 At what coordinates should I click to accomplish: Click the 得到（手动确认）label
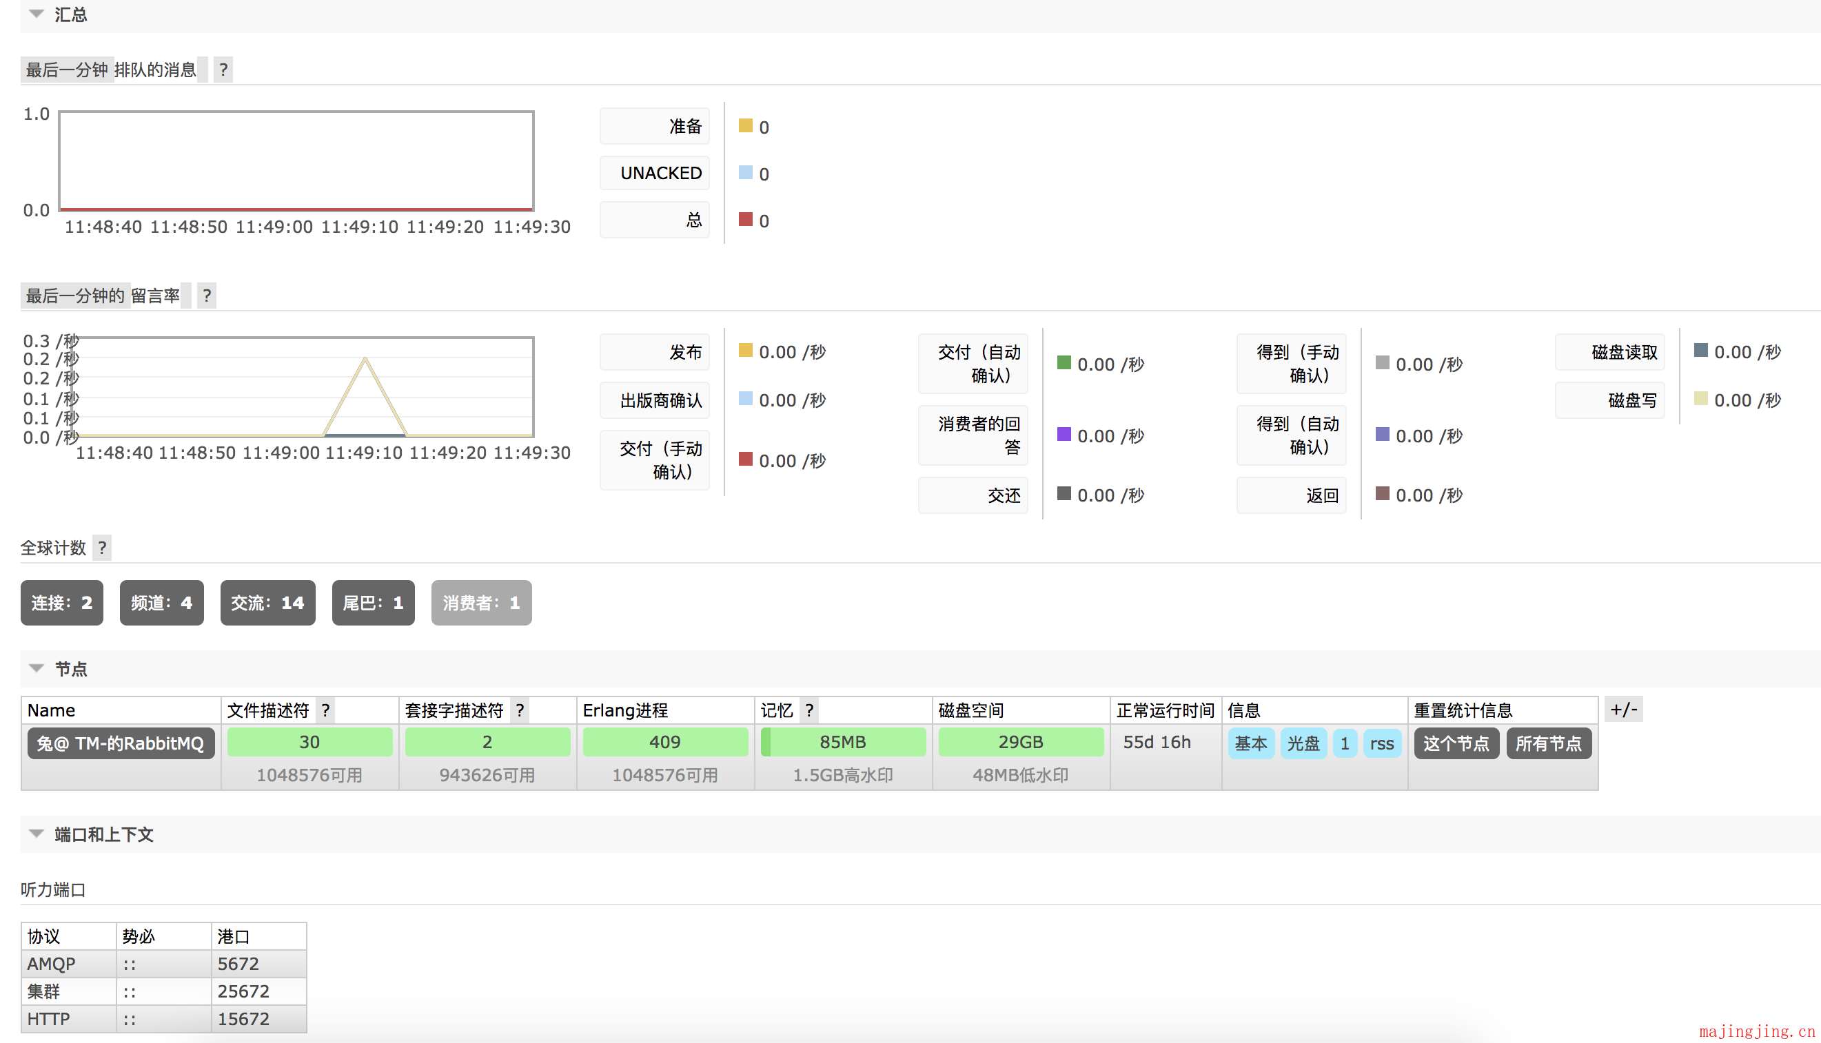pyautogui.click(x=1291, y=363)
